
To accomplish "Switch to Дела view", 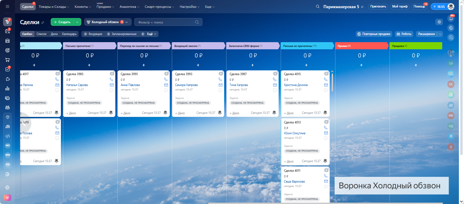I will click(x=54, y=34).
